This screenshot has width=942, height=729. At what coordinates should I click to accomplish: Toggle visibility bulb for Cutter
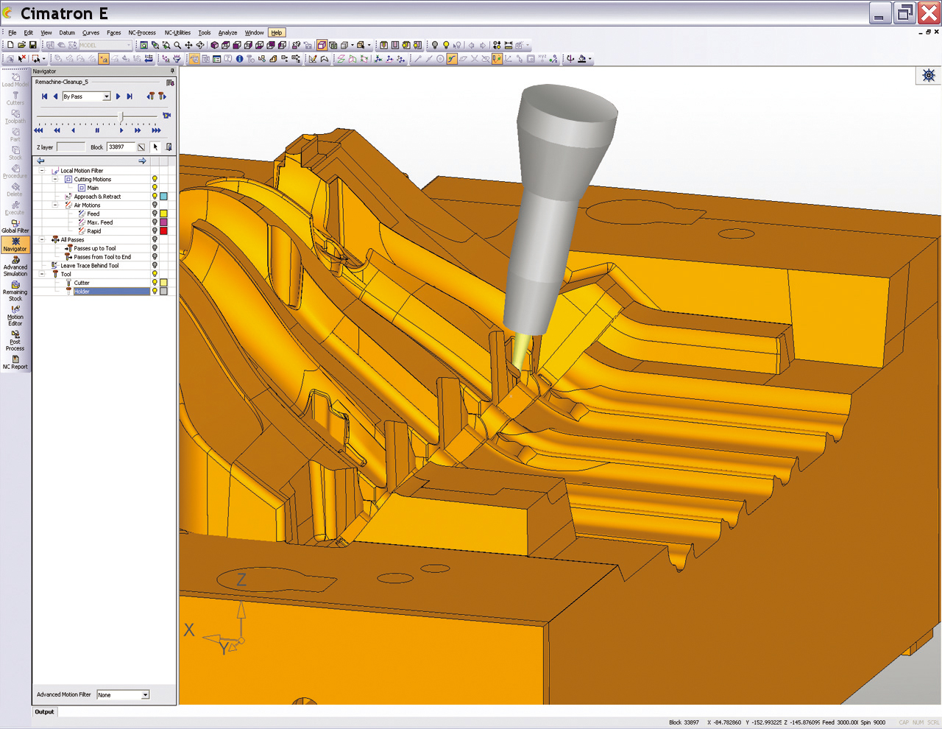[x=155, y=283]
